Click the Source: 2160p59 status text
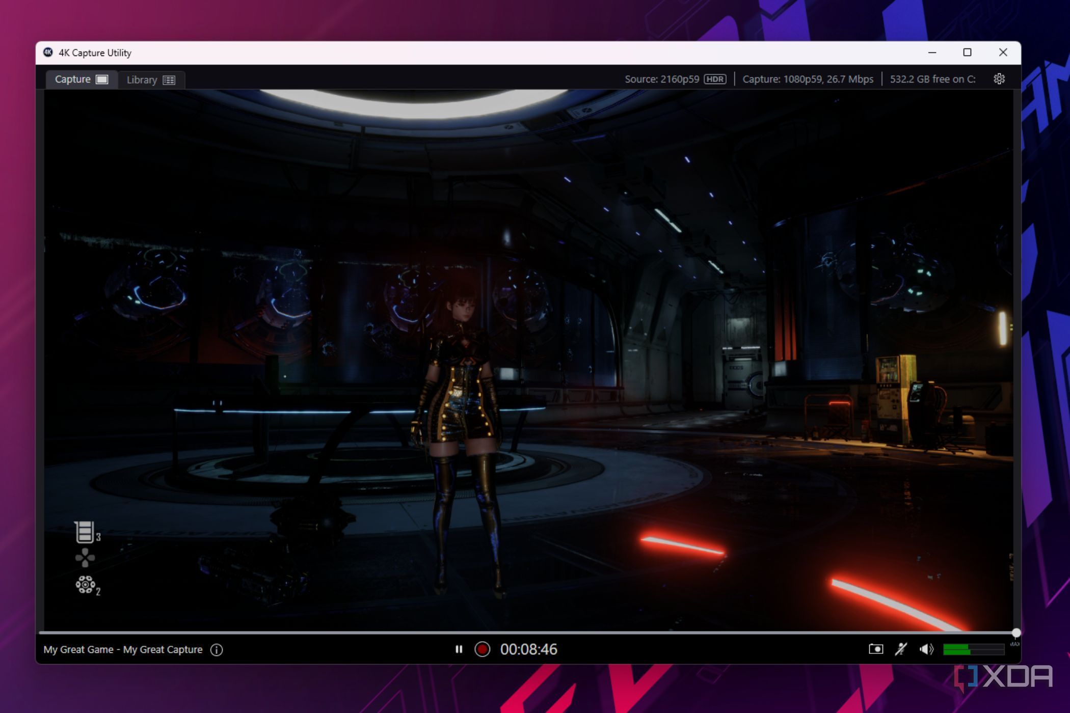This screenshot has height=713, width=1070. point(662,79)
